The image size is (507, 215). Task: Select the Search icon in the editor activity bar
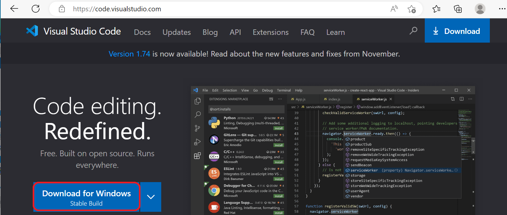(197, 115)
